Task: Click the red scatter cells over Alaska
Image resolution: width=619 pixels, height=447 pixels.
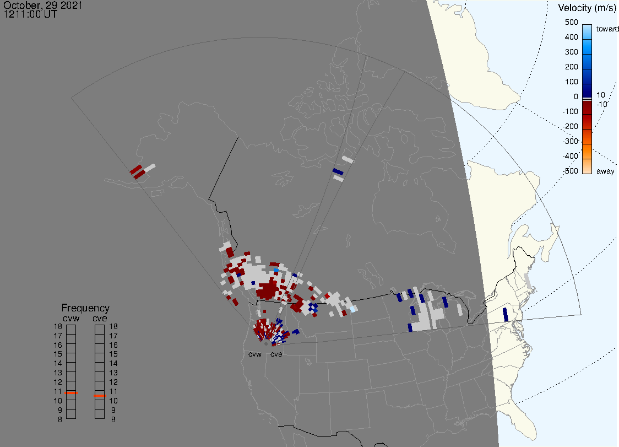Action: (137, 172)
